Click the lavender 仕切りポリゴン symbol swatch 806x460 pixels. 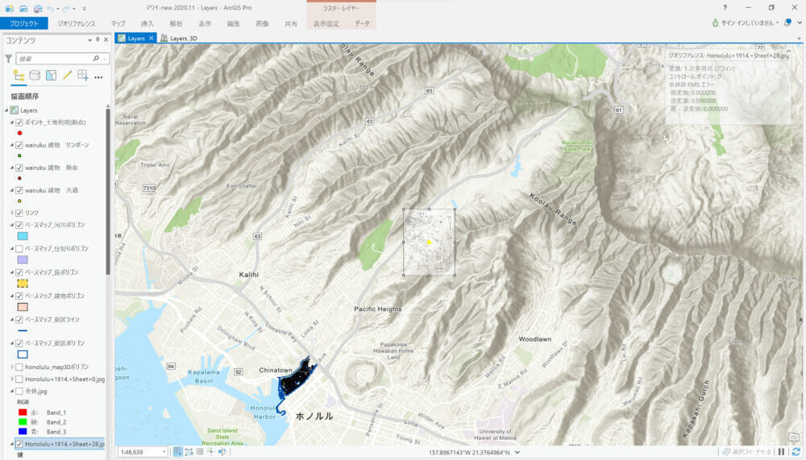pyautogui.click(x=23, y=259)
